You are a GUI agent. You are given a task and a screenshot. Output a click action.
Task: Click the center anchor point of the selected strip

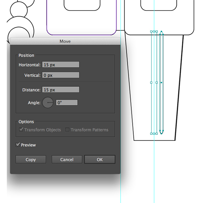coord(161,83)
